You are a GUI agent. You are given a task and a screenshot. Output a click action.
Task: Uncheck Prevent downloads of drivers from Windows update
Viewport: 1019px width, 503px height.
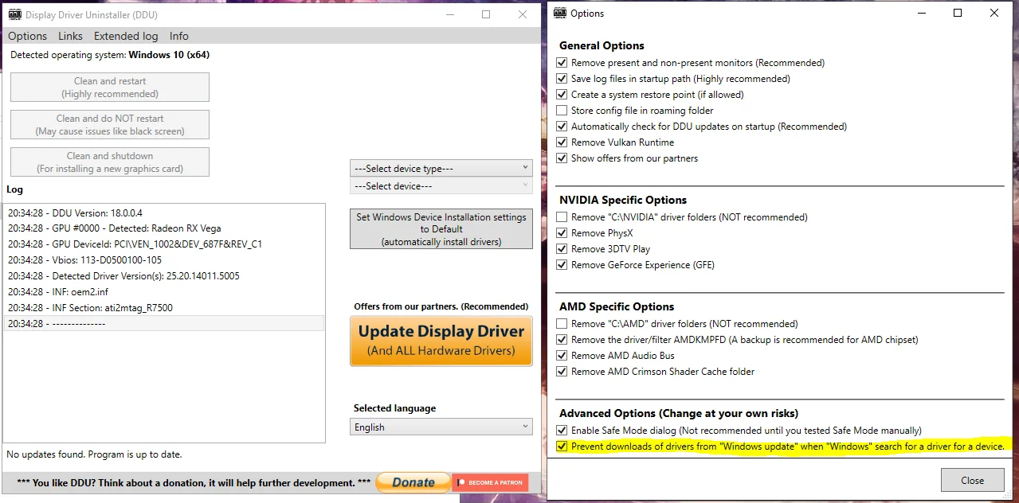(x=562, y=446)
